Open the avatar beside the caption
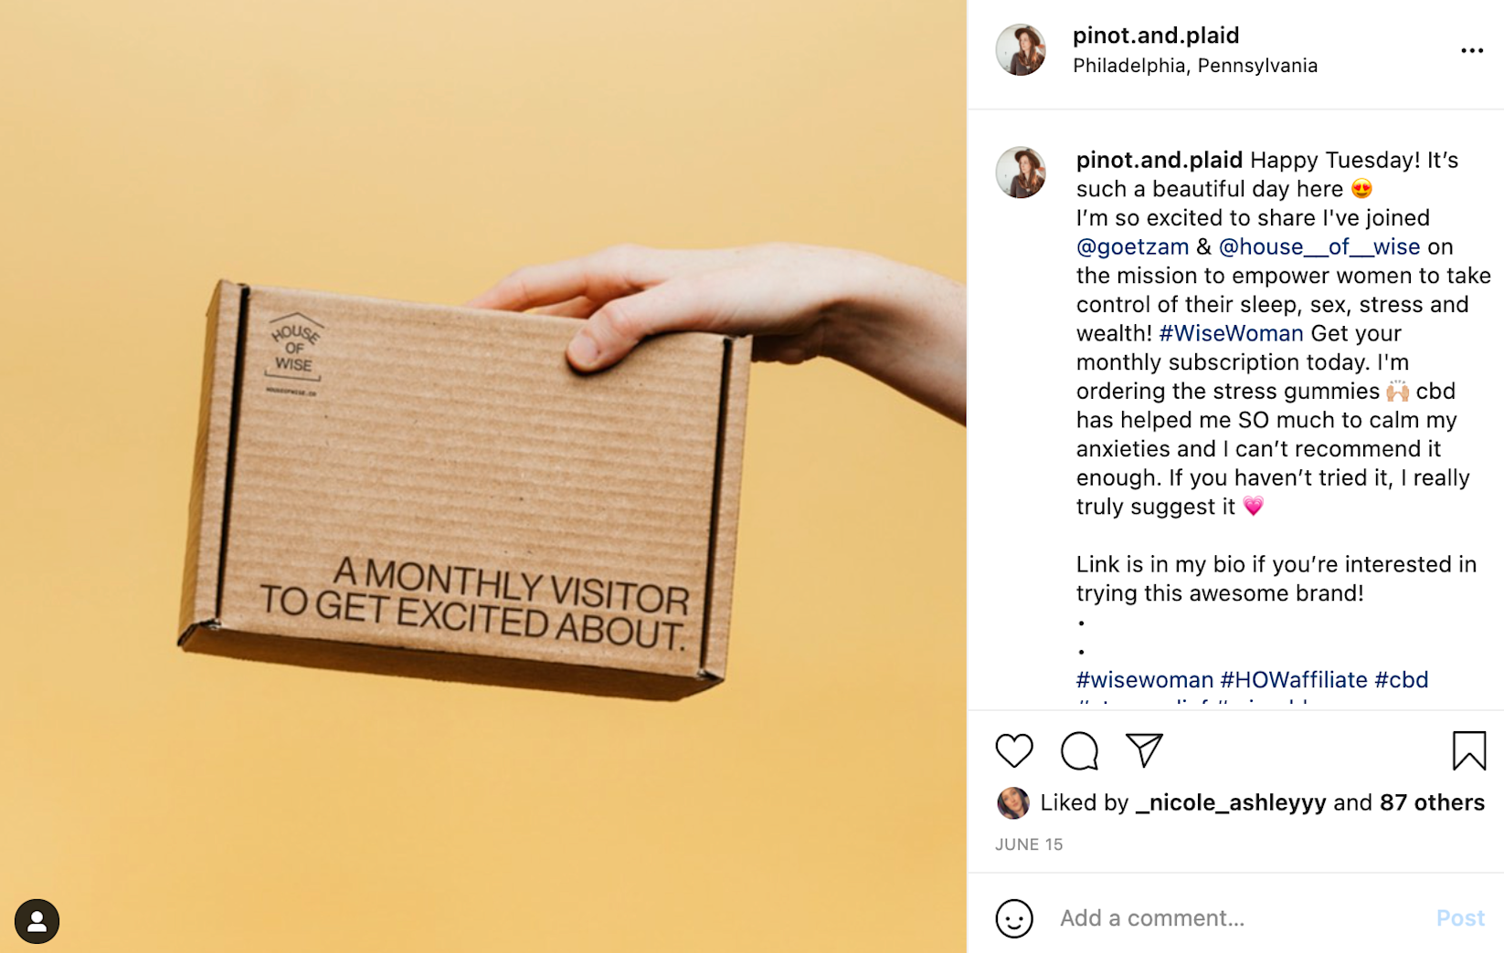Image resolution: width=1504 pixels, height=953 pixels. [1021, 172]
